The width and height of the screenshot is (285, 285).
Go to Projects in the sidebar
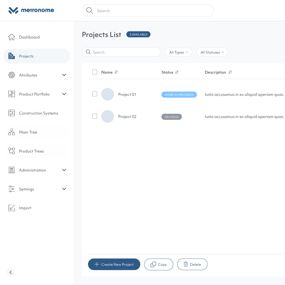coord(26,56)
